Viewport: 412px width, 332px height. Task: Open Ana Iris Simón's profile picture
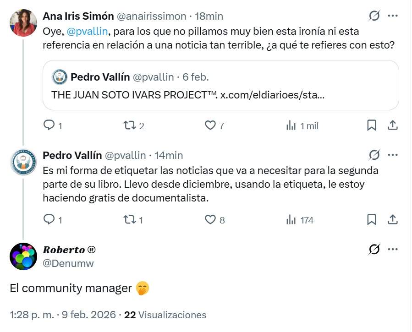pos(23,22)
